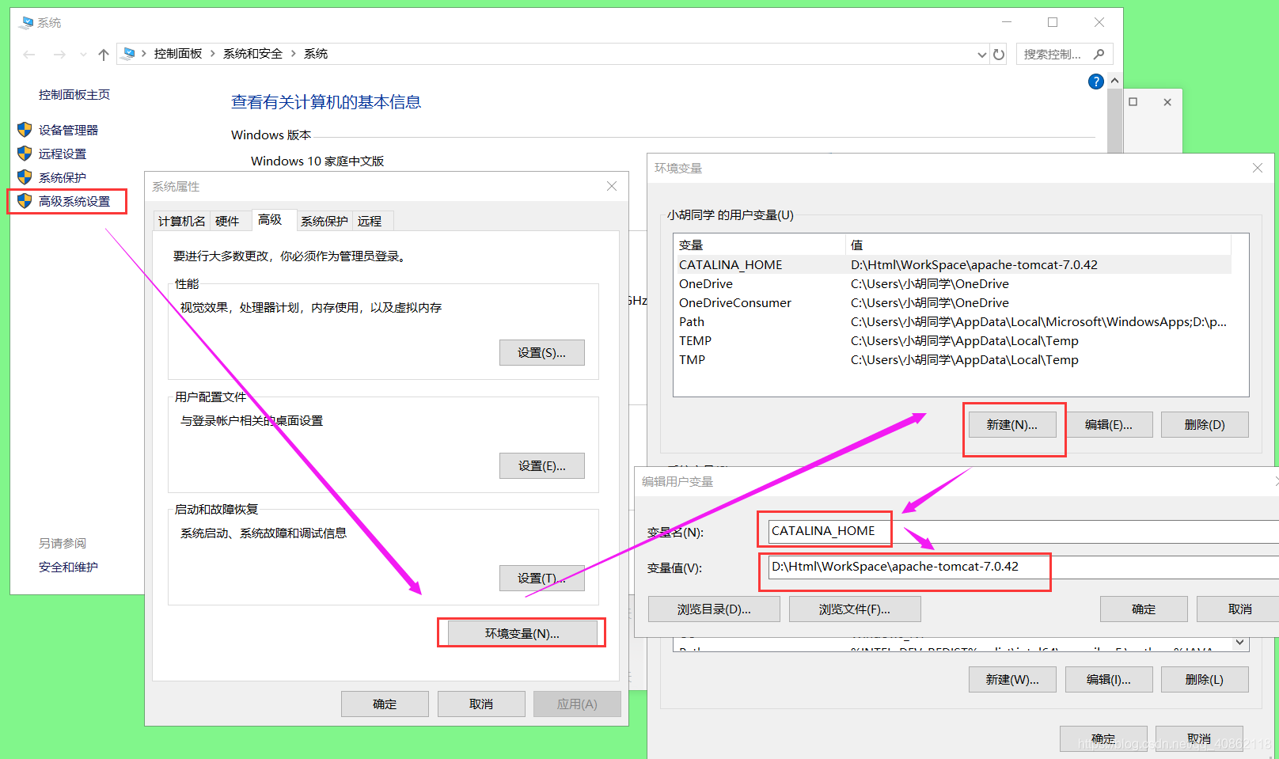Open 设备管理器 in sidebar
The width and height of the screenshot is (1279, 759).
(69, 131)
